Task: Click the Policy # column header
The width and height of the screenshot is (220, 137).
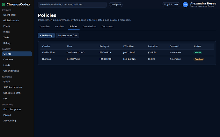Action: pyautogui.click(x=104, y=46)
